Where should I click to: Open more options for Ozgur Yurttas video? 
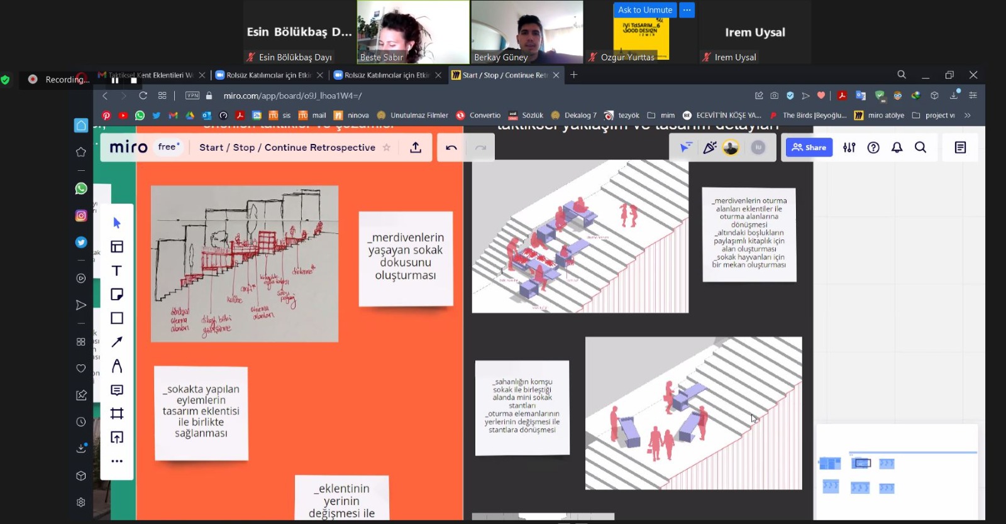click(687, 10)
